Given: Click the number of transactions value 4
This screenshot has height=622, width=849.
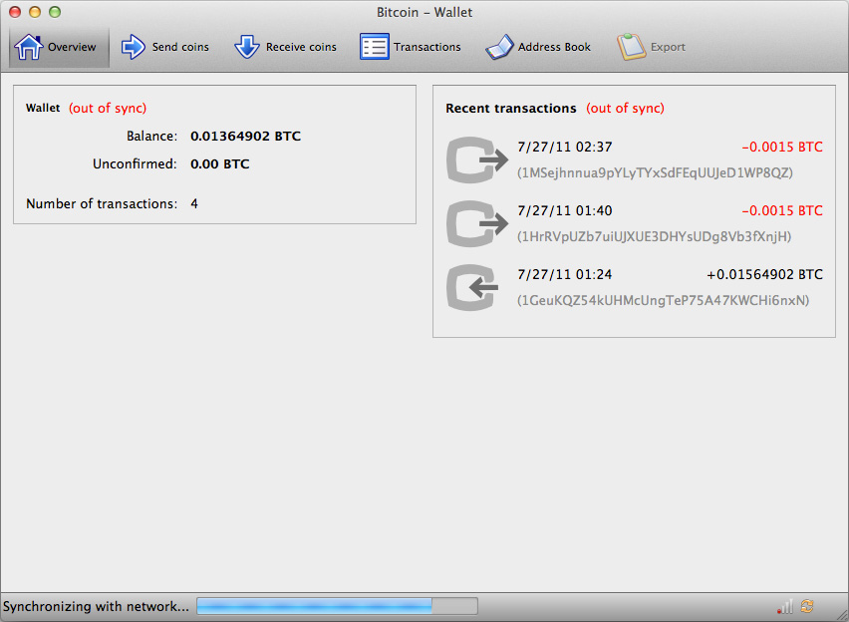Looking at the screenshot, I should [194, 203].
